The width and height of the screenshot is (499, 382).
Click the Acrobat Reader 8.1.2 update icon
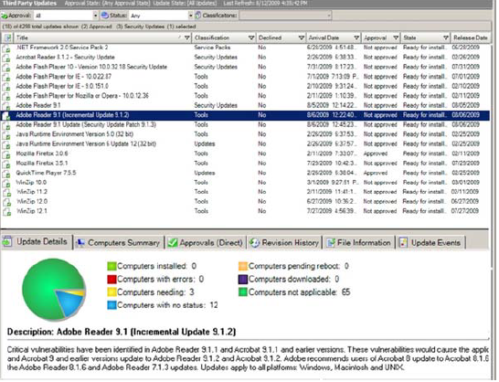pyautogui.click(x=6, y=58)
